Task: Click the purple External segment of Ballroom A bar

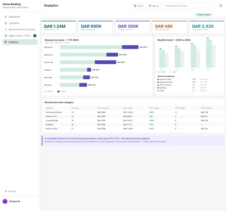Action: tap(130, 47)
